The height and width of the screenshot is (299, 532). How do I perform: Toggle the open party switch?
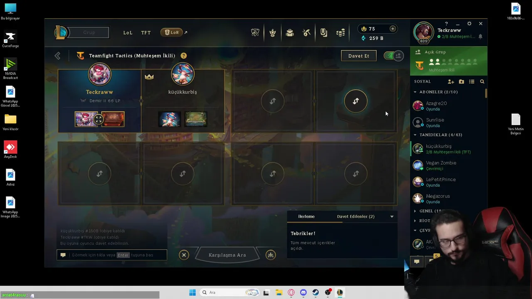[x=393, y=56]
